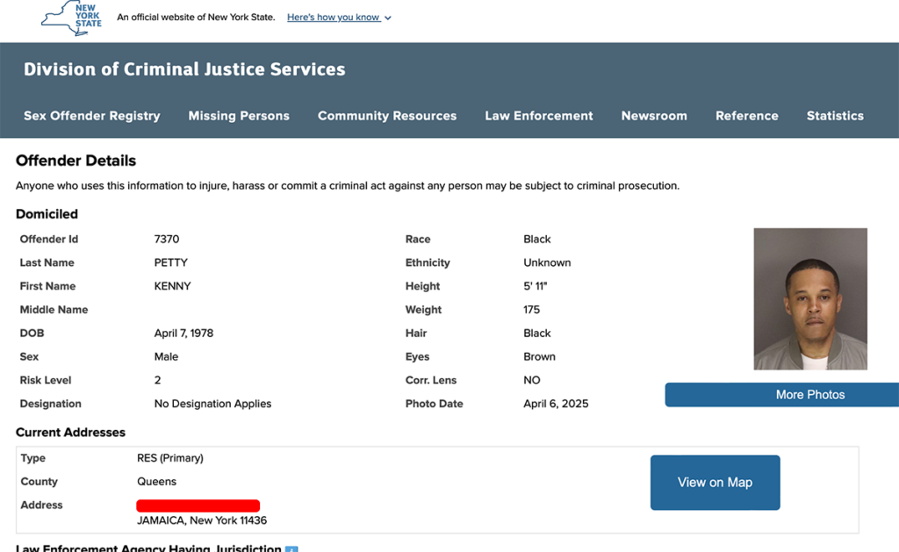Click the info icon beside Law Enforcement Agency heading
Screen dimensions: 899x552
tap(291, 549)
